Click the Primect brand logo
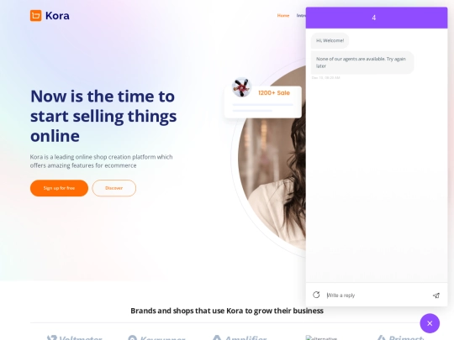 click(401, 337)
